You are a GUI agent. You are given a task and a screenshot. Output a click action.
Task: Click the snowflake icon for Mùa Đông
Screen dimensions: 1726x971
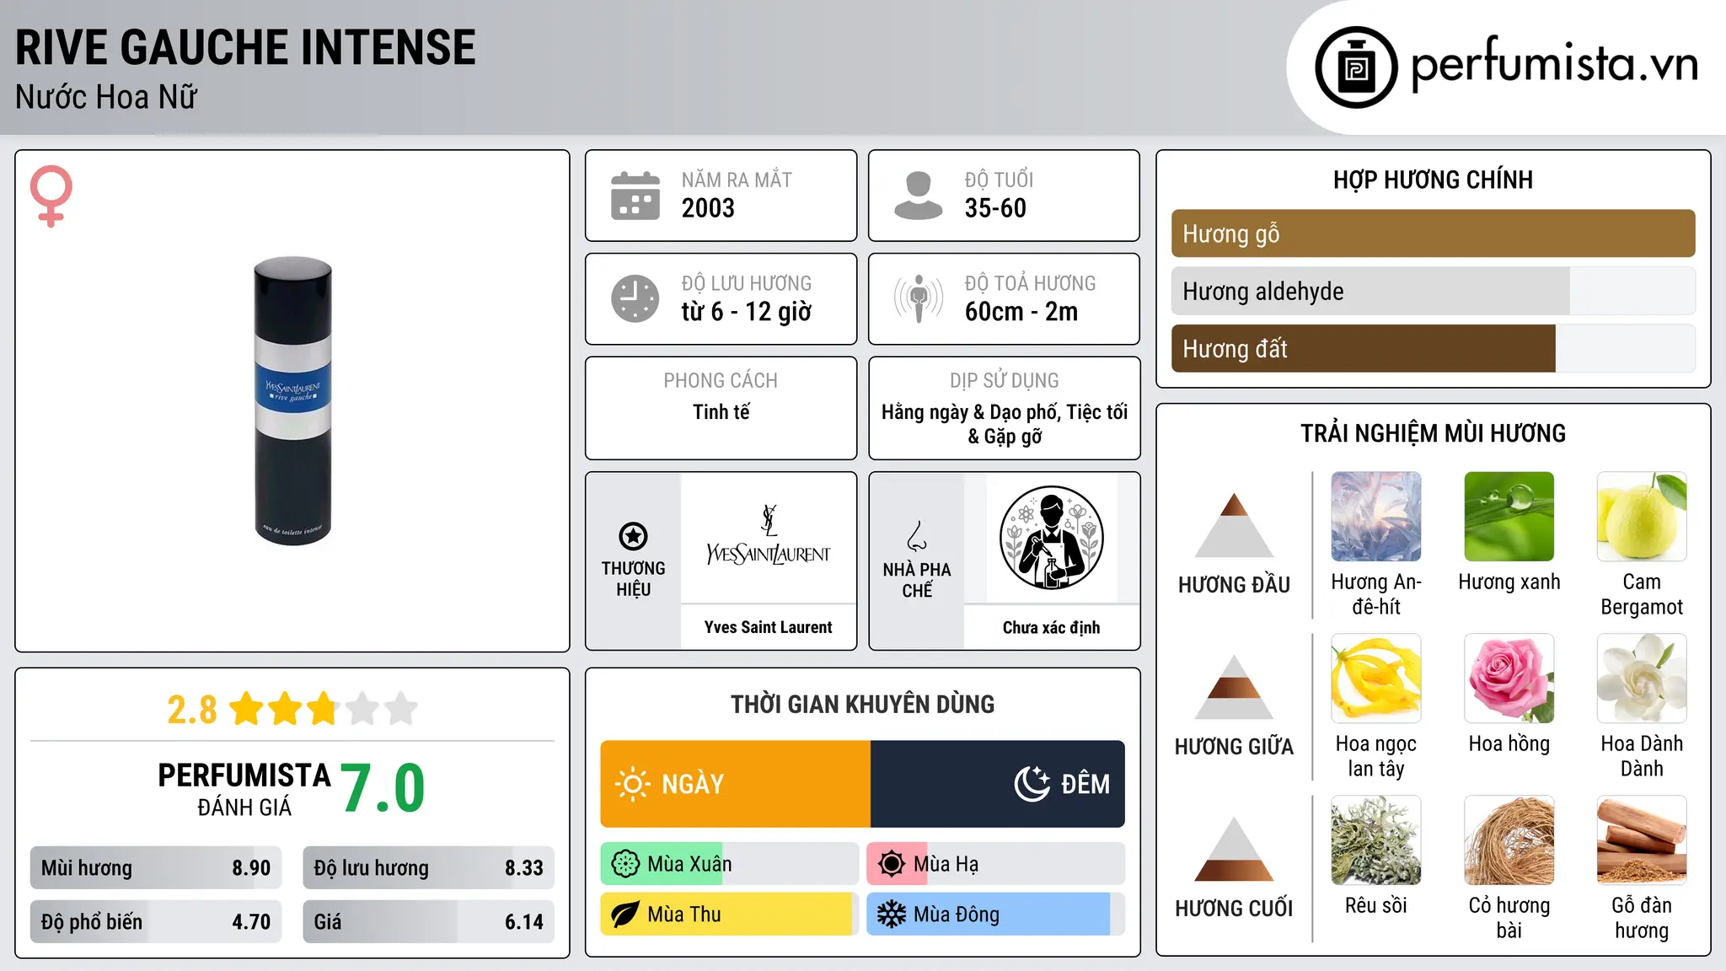(892, 915)
